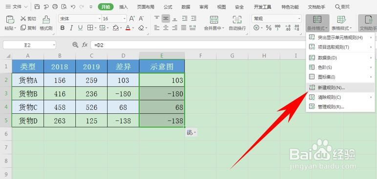377x179 pixels.
Task: Increase indent icon
Action: [x=193, y=18]
